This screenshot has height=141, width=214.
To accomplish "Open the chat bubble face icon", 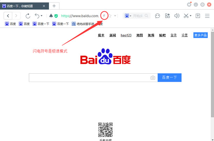I will [158, 16].
